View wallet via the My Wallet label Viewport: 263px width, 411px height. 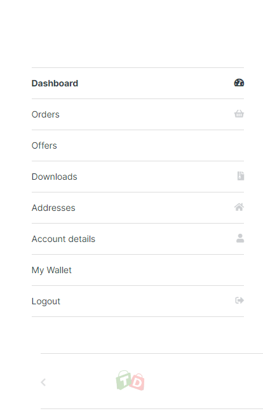click(x=51, y=270)
